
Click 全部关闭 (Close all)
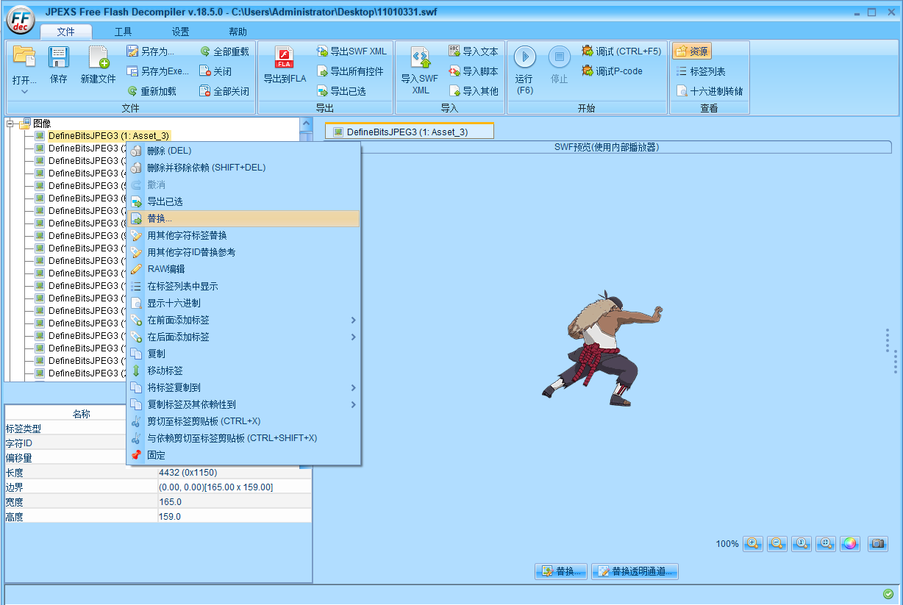[x=224, y=91]
